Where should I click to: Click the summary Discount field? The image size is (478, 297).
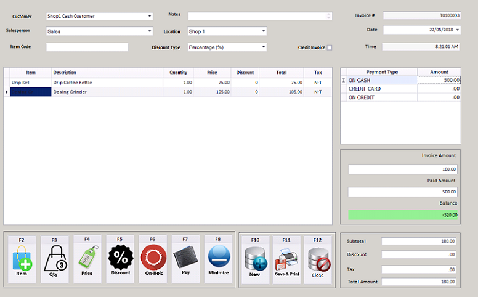coord(418,254)
